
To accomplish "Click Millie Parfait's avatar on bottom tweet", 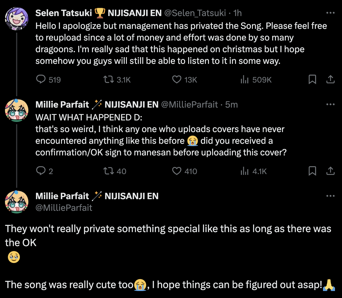I will (17, 202).
